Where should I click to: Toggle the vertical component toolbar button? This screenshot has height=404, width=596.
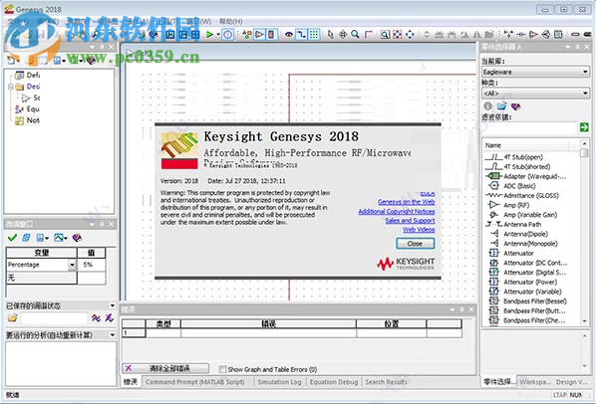click(271, 35)
